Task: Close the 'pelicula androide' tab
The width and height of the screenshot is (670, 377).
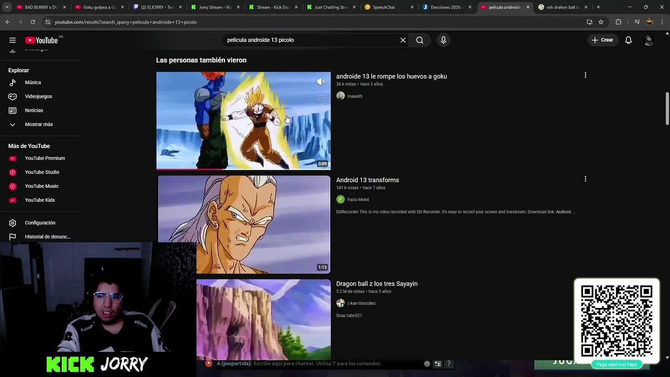Action: (x=528, y=7)
